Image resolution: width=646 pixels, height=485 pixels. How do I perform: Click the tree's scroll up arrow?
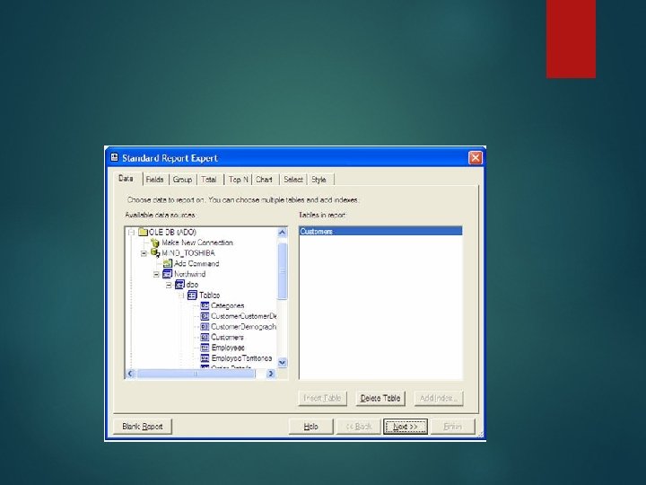click(283, 233)
